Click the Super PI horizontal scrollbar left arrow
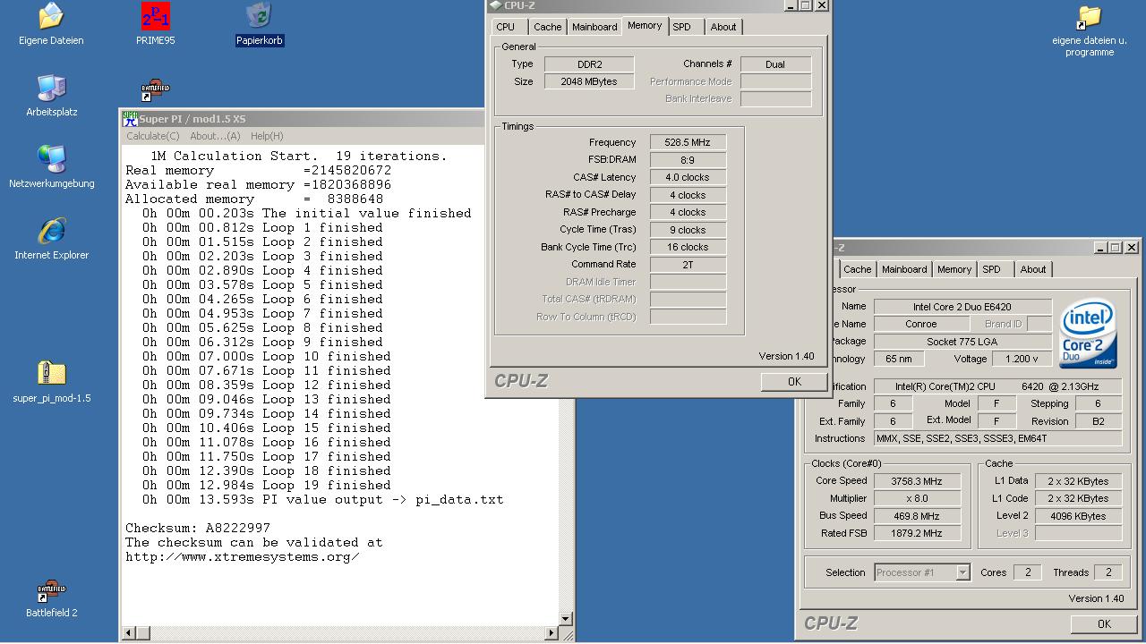 (x=130, y=633)
